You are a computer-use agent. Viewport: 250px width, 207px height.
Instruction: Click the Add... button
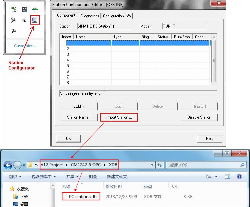tap(79, 106)
